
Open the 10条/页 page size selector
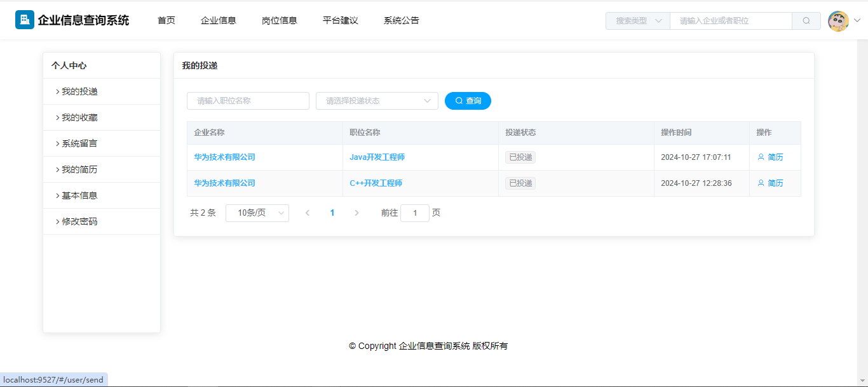(257, 213)
